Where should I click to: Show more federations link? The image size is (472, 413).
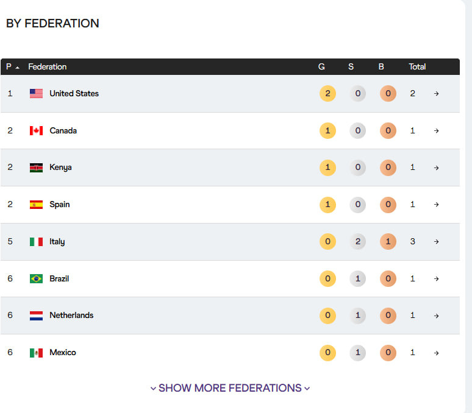click(x=230, y=388)
